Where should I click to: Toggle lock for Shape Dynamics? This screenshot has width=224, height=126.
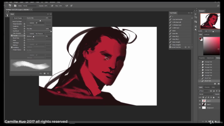pyautogui.click(x=24, y=24)
